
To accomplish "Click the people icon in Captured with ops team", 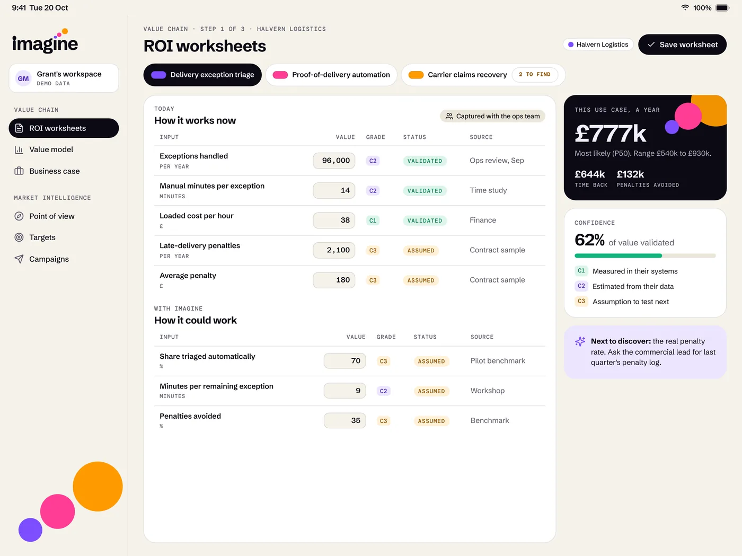I will pos(449,116).
